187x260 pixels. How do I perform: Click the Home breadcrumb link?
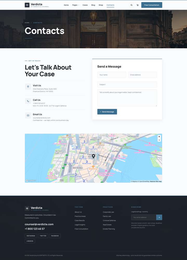[27, 23]
